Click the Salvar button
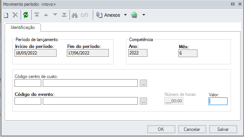The height and width of the screenshot is (137, 244). pos(223,129)
